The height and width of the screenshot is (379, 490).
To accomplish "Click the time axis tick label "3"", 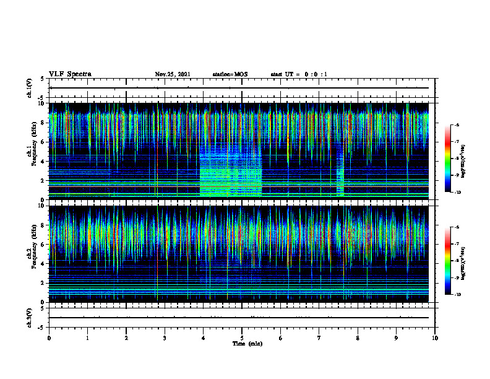I will point(165,338).
